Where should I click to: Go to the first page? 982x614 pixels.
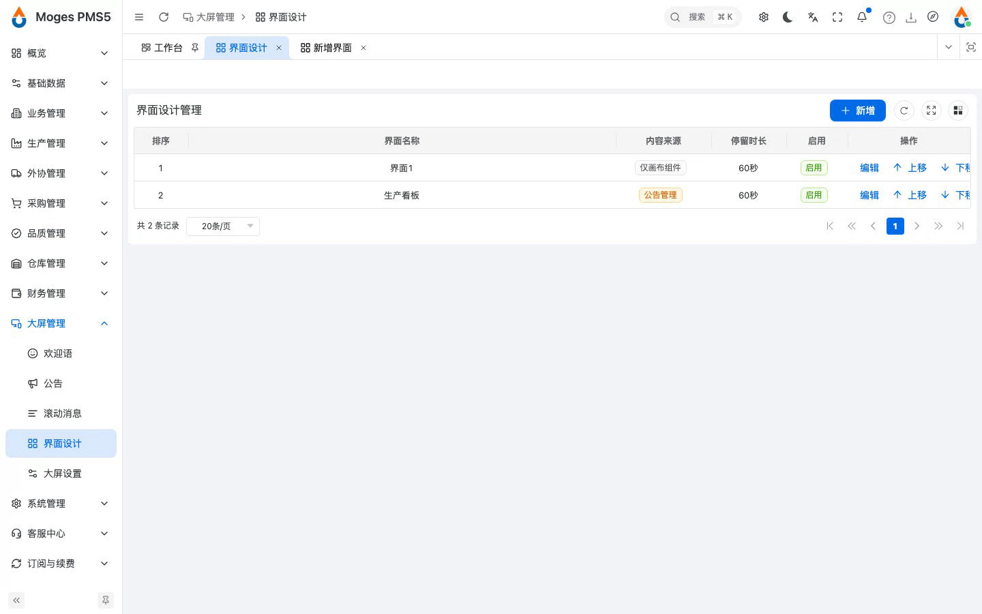click(x=830, y=226)
